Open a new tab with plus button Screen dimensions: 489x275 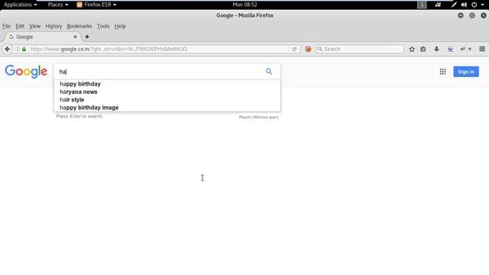[86, 37]
